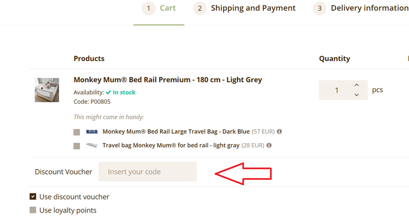Click info icon beside 57 EUR price

tap(279, 132)
